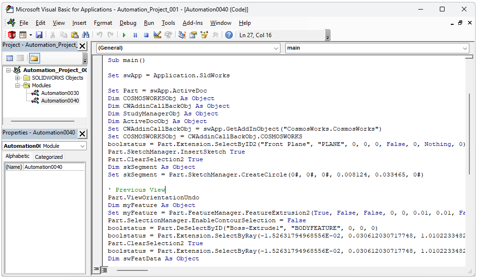This screenshot has width=477, height=279.
Task: Click the Full Module View button
Action: [104, 269]
